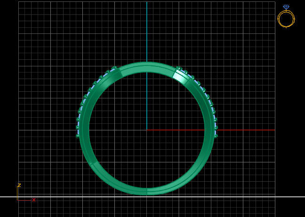Click the cyan vertical axis line above ring
This screenshot has width=305, height=217.
(147, 32)
